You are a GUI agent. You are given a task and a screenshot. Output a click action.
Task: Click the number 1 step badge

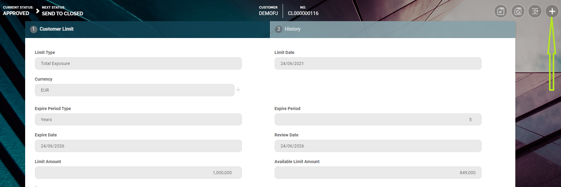33,29
